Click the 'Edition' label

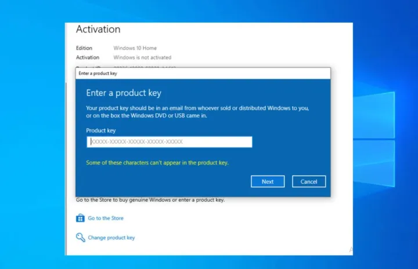coord(84,48)
